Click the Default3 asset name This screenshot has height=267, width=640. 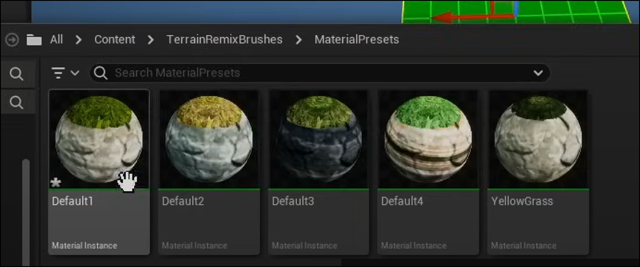[x=293, y=201]
